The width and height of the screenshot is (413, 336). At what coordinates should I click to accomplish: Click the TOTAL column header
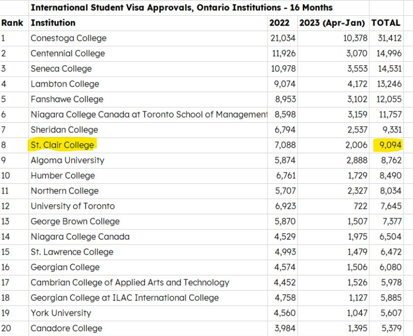386,23
